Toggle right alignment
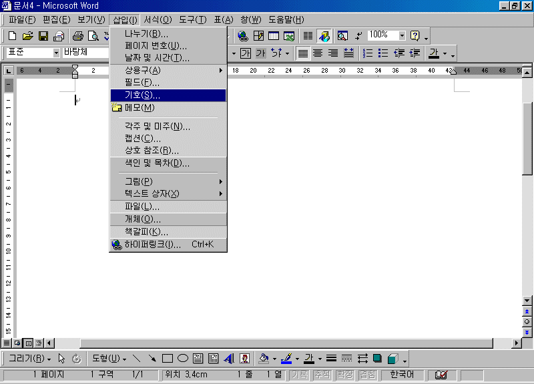The height and width of the screenshot is (384, 534). [332, 53]
